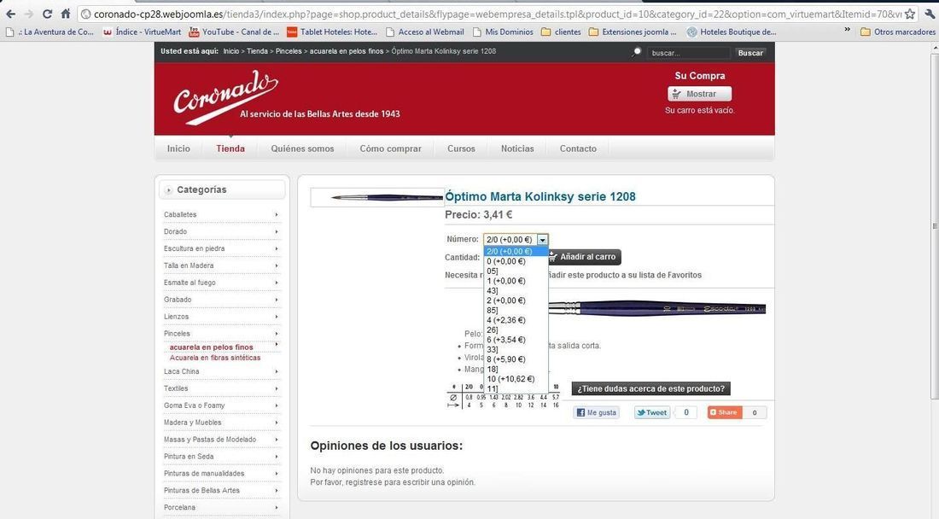
Task: Open the browser wrench settings menu
Action: pos(930,14)
